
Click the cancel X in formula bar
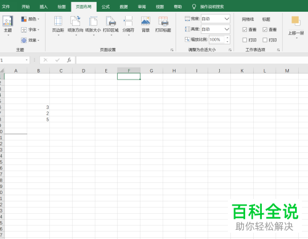[x=46, y=60]
